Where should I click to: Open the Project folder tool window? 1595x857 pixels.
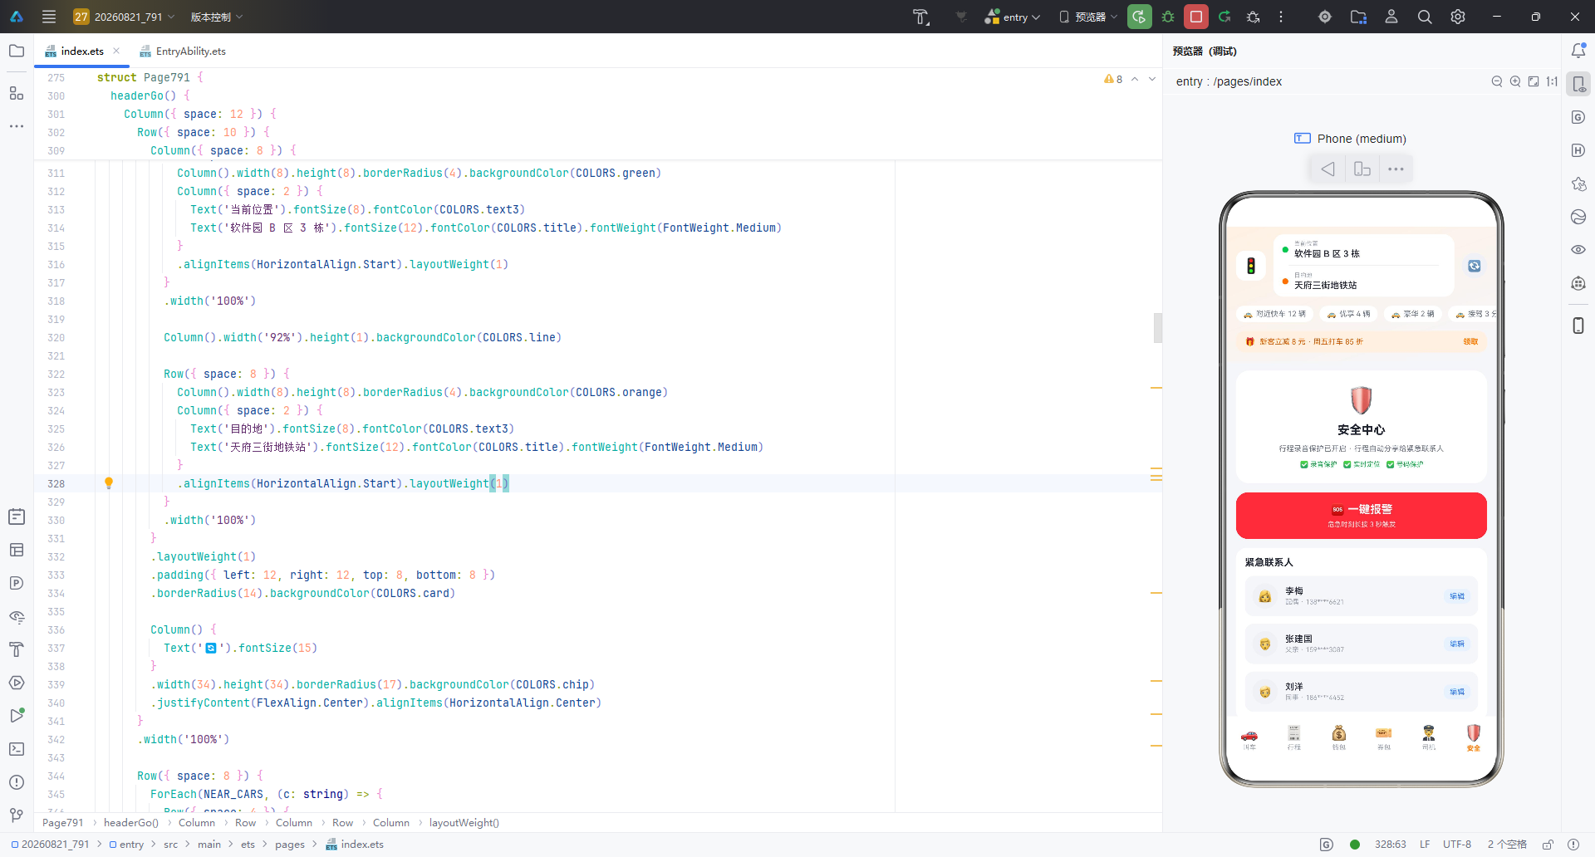(17, 51)
